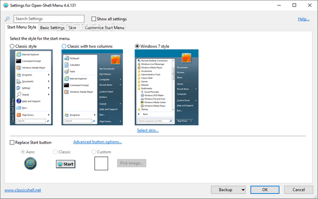Check the Replace Start button option
Viewport: 318px width, 199px height.
(x=12, y=142)
